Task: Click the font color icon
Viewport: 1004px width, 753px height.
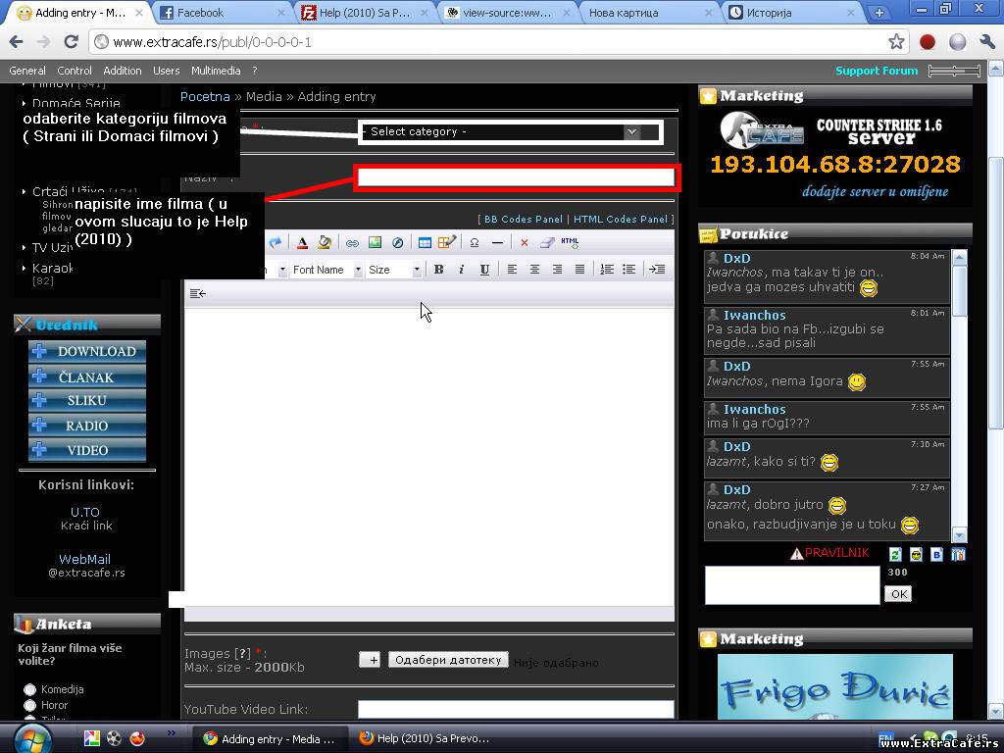Action: click(302, 243)
